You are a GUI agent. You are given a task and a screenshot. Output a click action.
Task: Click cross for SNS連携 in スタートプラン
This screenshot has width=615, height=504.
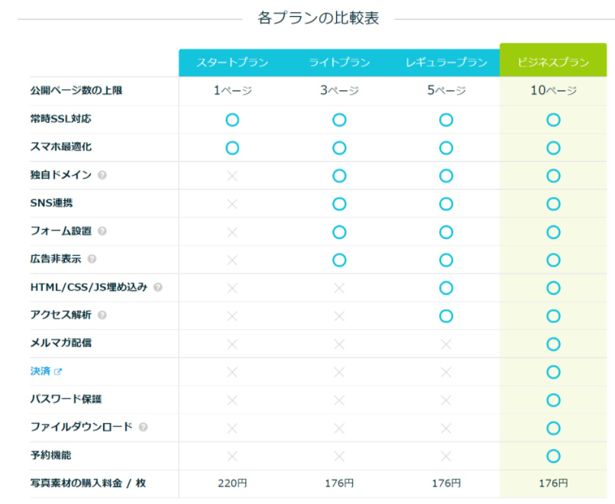click(x=232, y=204)
